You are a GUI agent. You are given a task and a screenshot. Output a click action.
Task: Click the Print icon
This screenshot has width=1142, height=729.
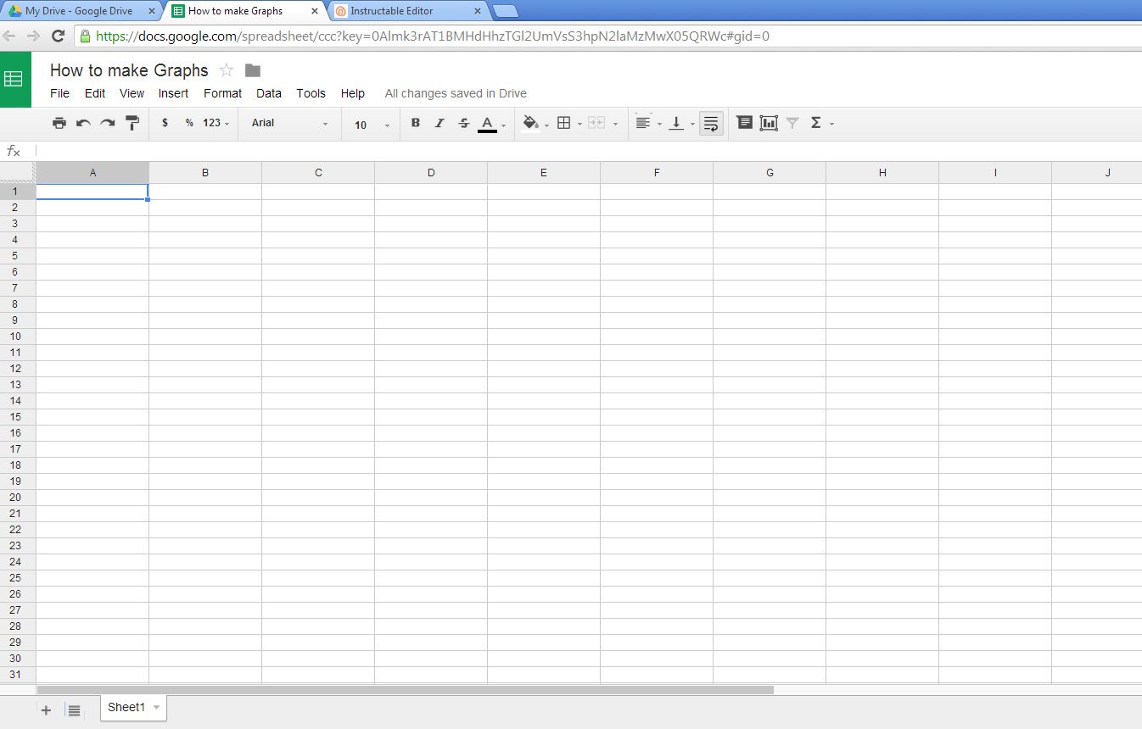pyautogui.click(x=59, y=123)
